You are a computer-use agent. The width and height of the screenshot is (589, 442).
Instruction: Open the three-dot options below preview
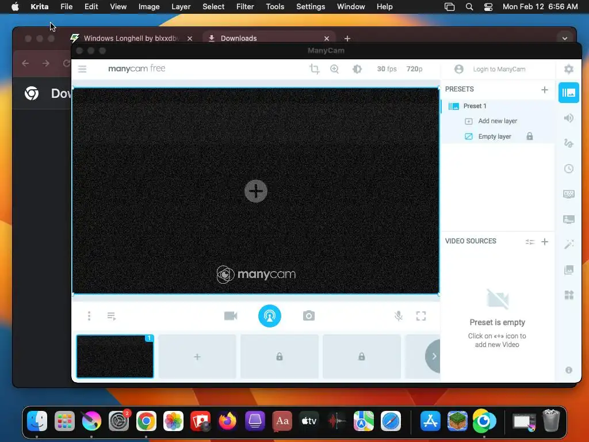(x=89, y=316)
